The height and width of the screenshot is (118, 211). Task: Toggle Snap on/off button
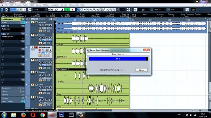coord(135,10)
